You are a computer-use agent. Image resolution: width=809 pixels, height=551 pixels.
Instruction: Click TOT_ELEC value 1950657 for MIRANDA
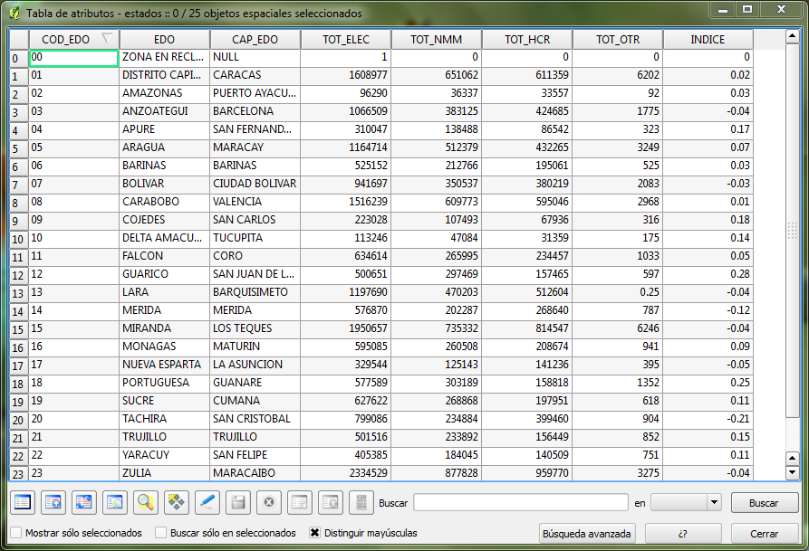pyautogui.click(x=346, y=328)
